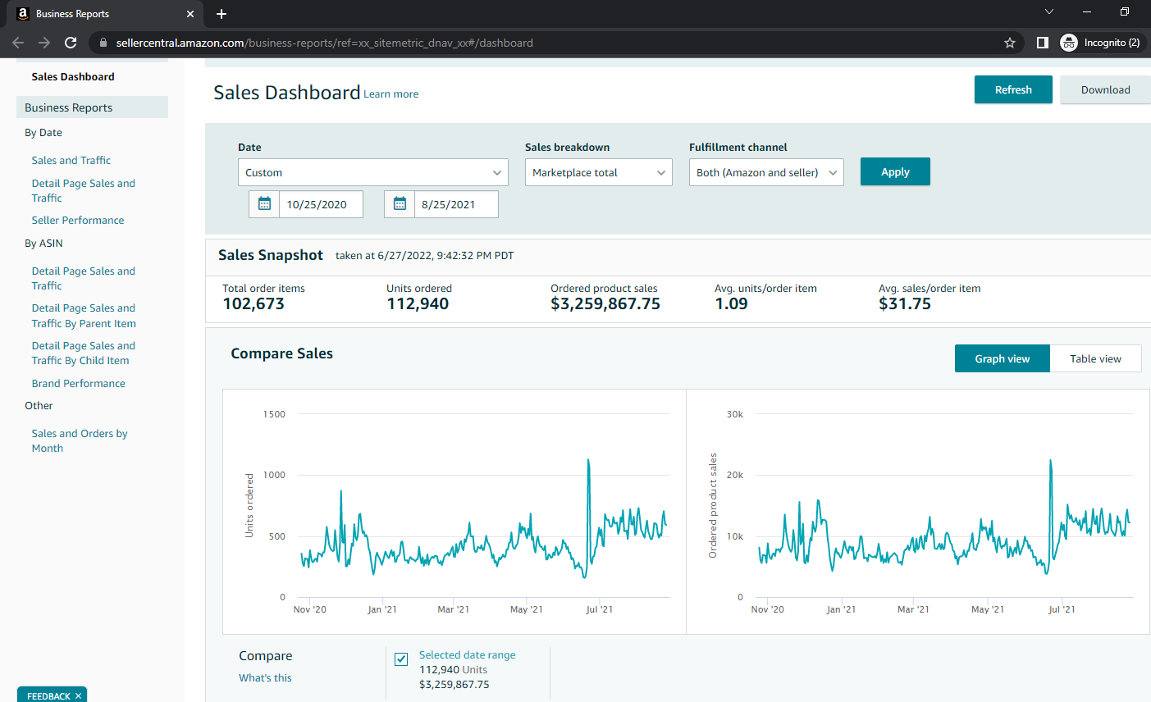The image size is (1151, 702).
Task: Click the Download button
Action: point(1105,89)
